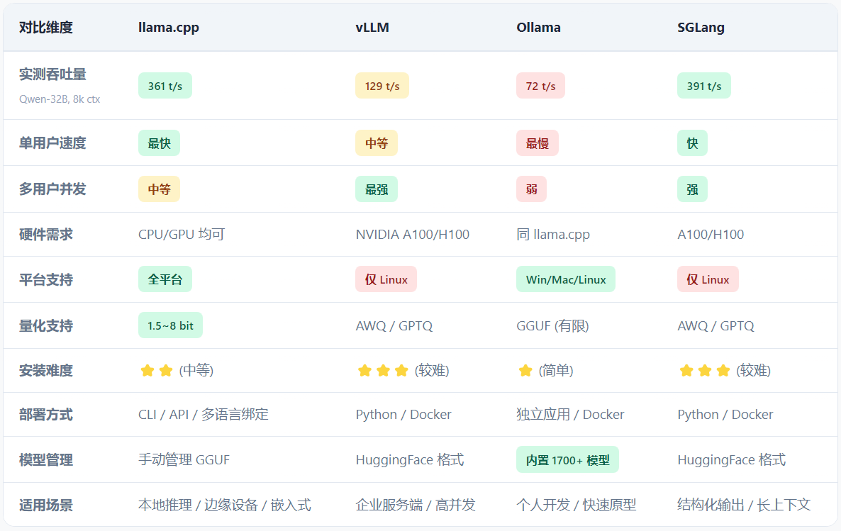Image resolution: width=841 pixels, height=531 pixels.
Task: Click the 模型管理 row label
Action: point(45,459)
